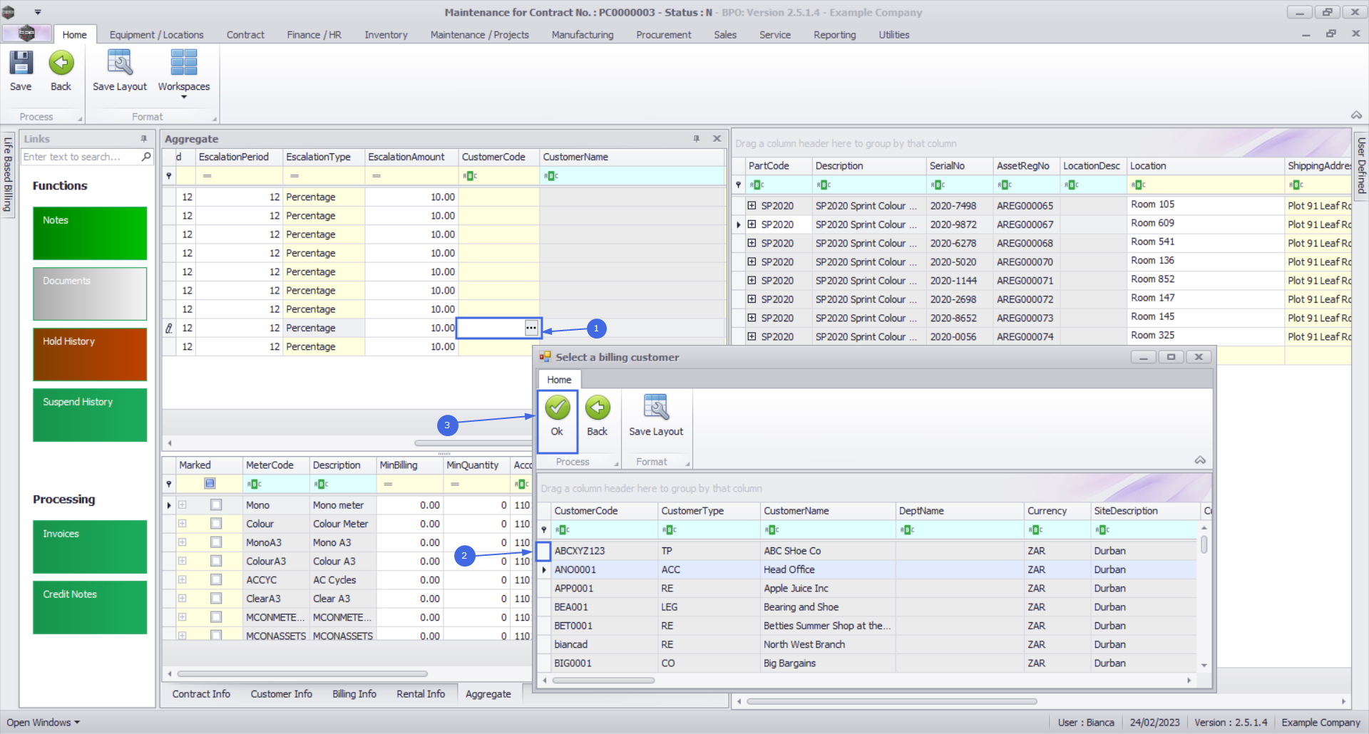This screenshot has width=1369, height=734.
Task: Click the search magnifier in Links panel
Action: pyautogui.click(x=146, y=157)
